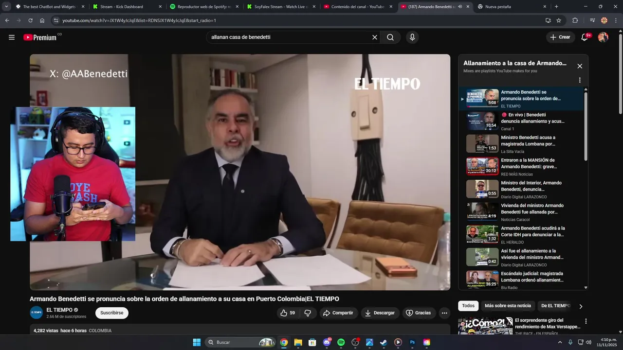Click the playlist panel scrollbar
The image size is (623, 350).
coord(586,126)
